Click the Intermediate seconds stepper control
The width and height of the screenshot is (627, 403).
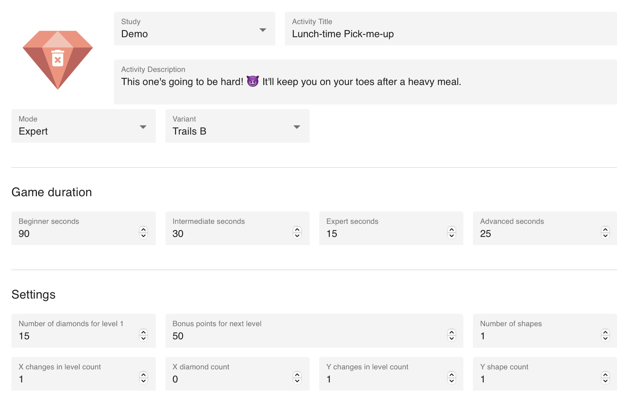click(297, 233)
